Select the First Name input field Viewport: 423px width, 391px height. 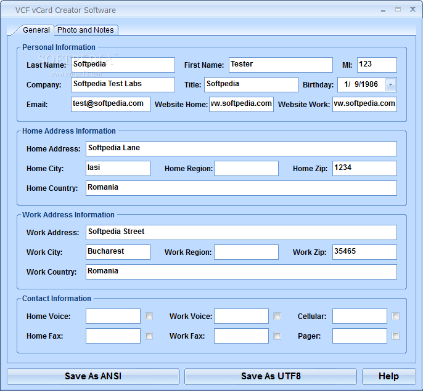coord(281,65)
